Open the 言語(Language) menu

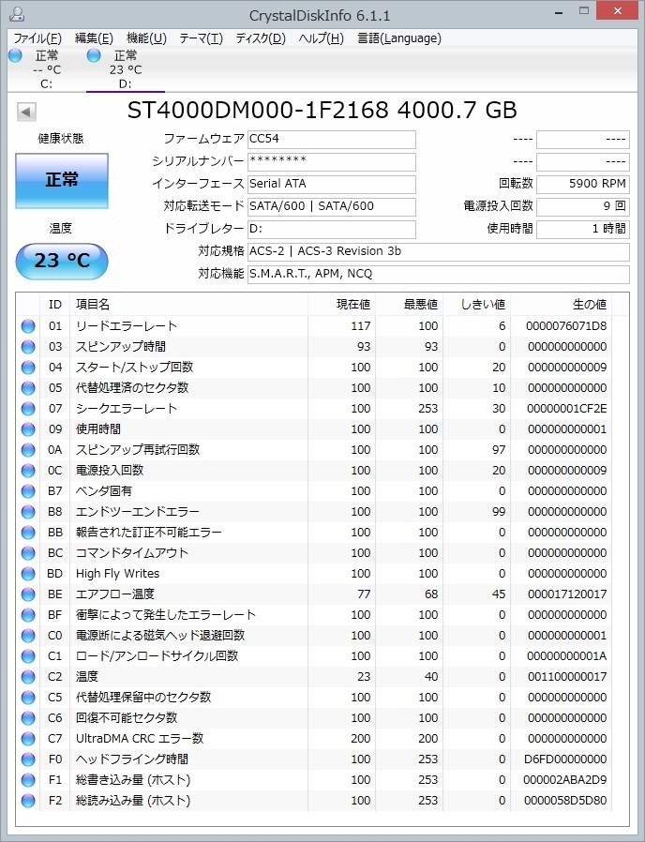(x=399, y=38)
